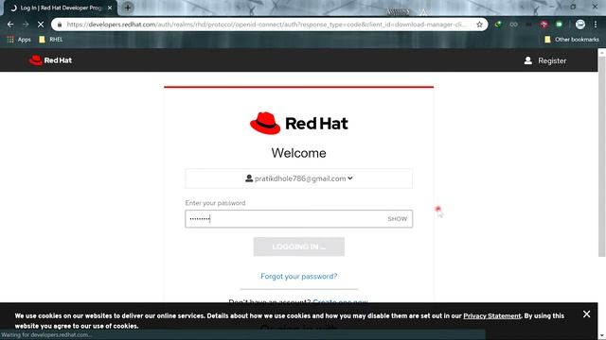Open the Apps shortcut in bookmarks bar
Image resolution: width=606 pixels, height=340 pixels.
click(x=19, y=40)
